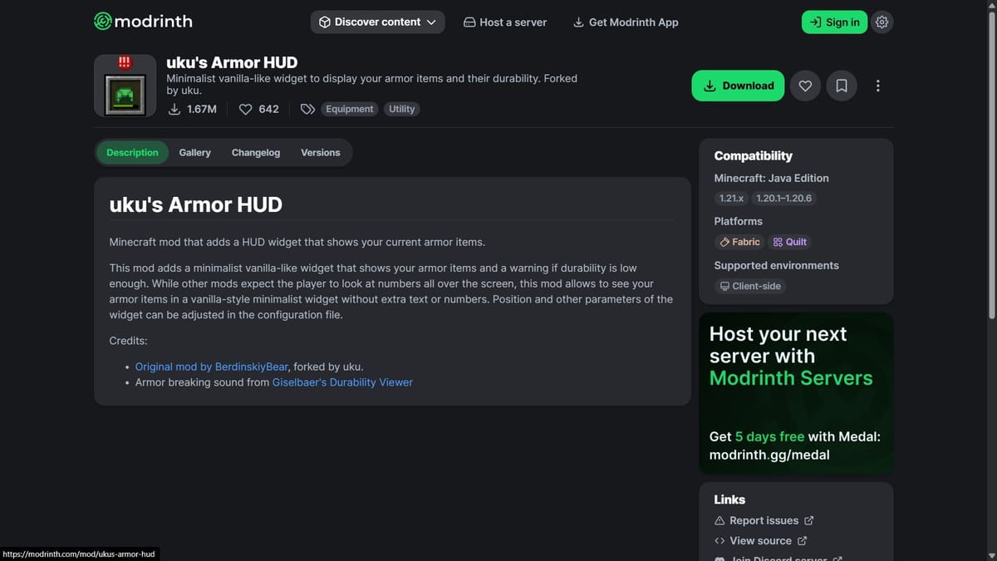The height and width of the screenshot is (561, 997).
Task: Favorite the mod with heart button
Action: (805, 86)
